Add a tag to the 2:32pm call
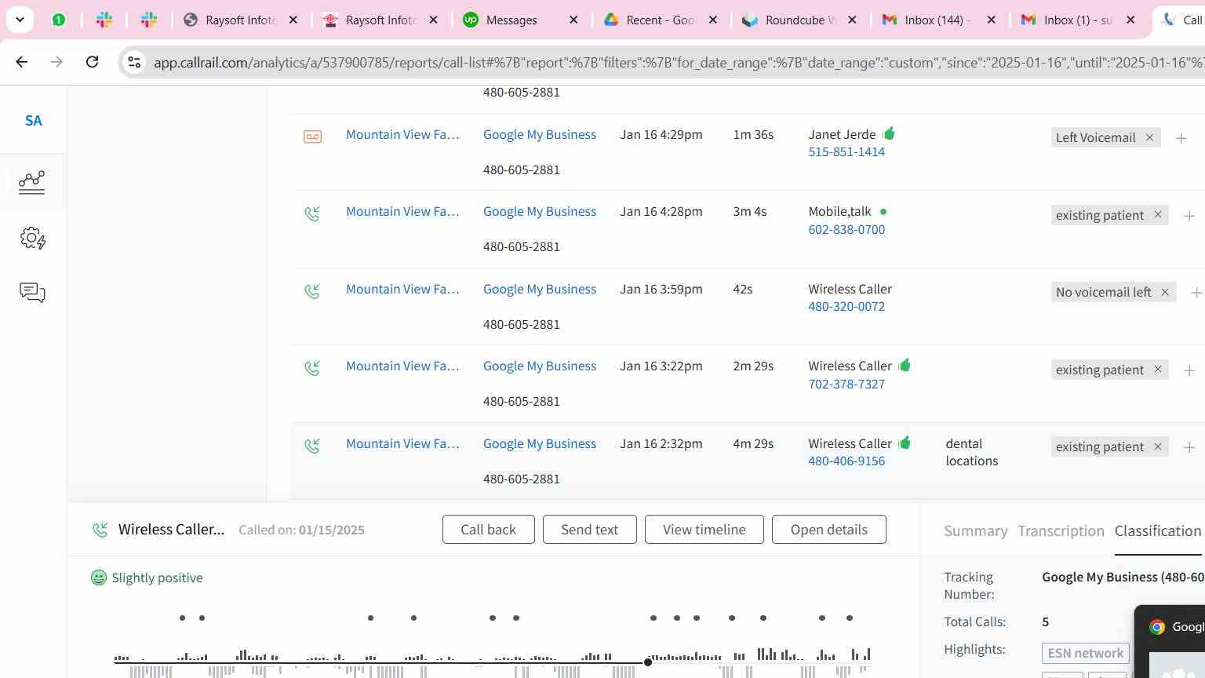Viewport: 1205px width, 678px height. pyautogui.click(x=1189, y=447)
